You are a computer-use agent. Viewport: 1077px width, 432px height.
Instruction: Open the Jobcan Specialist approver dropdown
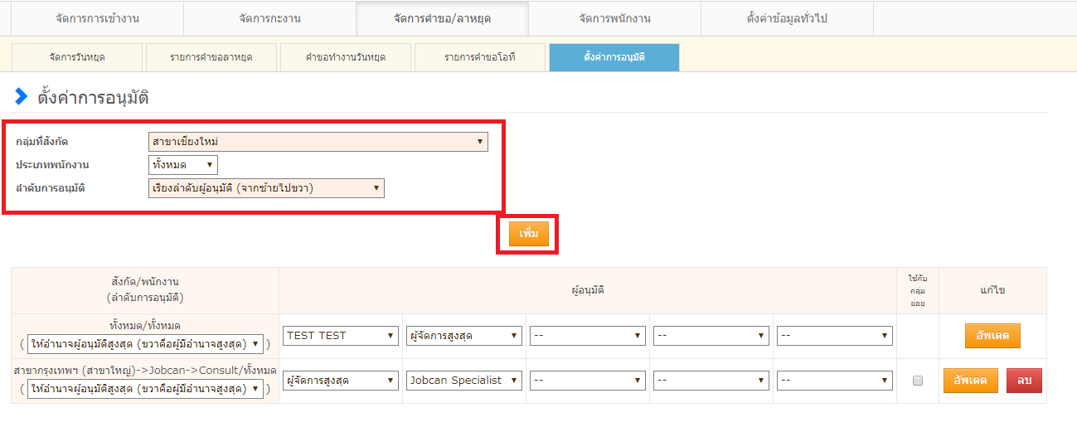pos(463,381)
